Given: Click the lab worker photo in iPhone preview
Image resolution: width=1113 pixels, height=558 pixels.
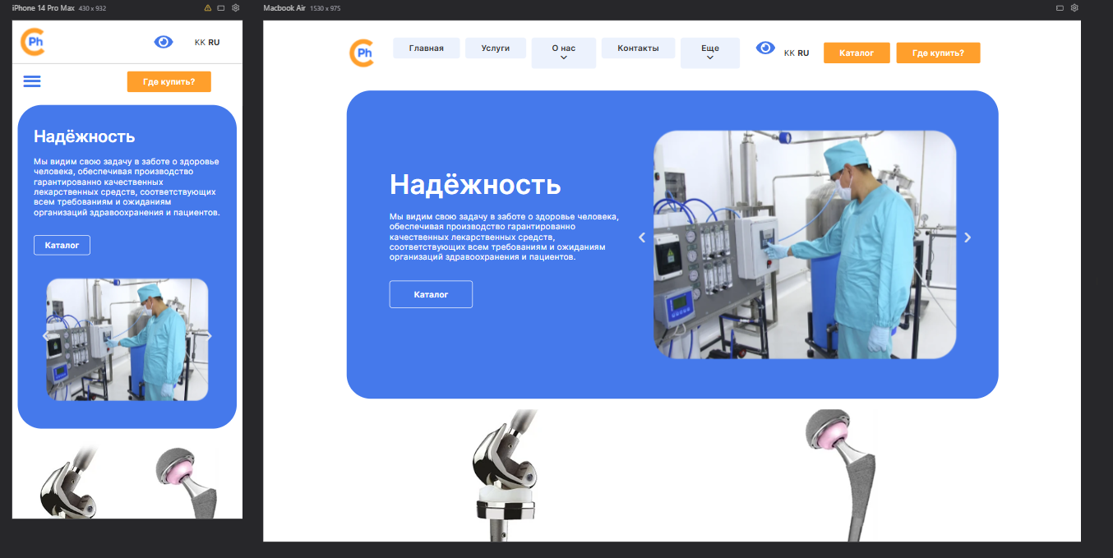Looking at the screenshot, I should (127, 339).
